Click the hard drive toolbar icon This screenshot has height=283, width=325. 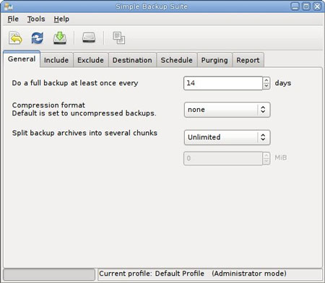[89, 38]
